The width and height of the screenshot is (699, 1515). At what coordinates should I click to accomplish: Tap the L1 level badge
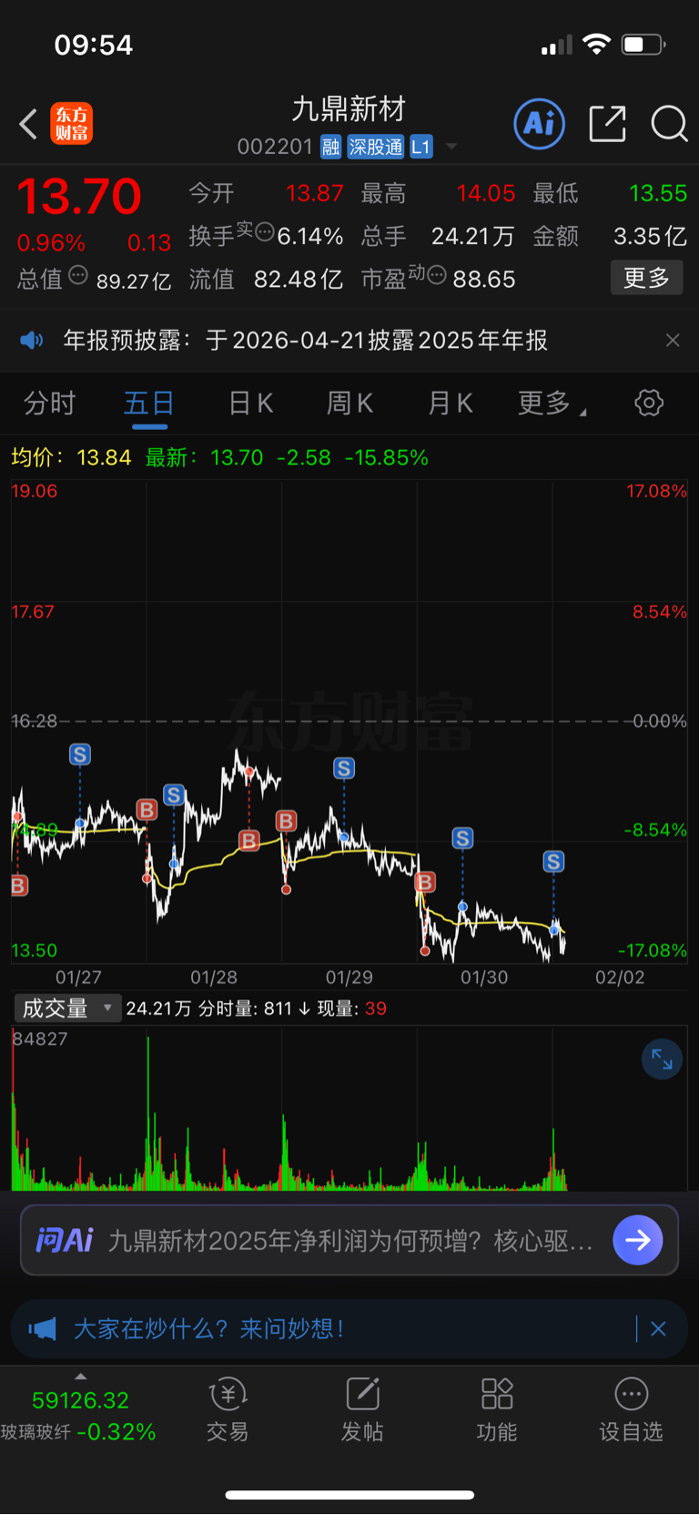[420, 147]
